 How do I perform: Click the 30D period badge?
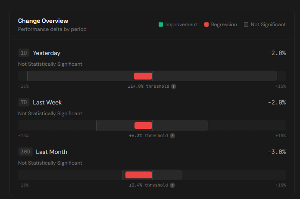pyautogui.click(x=25, y=152)
